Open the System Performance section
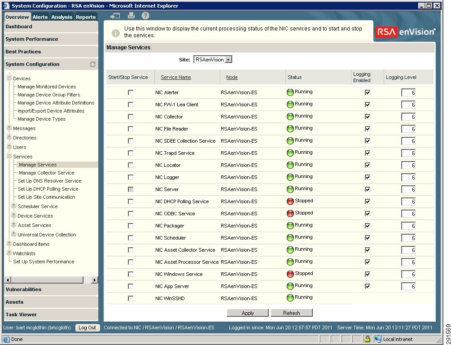This screenshot has width=451, height=345. pos(51,39)
